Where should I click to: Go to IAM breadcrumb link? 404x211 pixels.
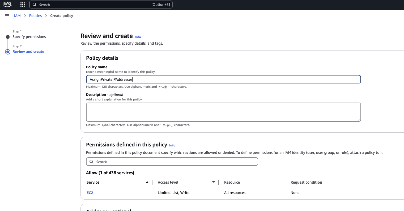[17, 16]
